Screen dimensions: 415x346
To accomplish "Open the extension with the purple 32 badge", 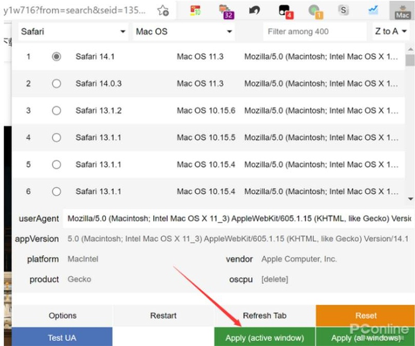I will (225, 10).
